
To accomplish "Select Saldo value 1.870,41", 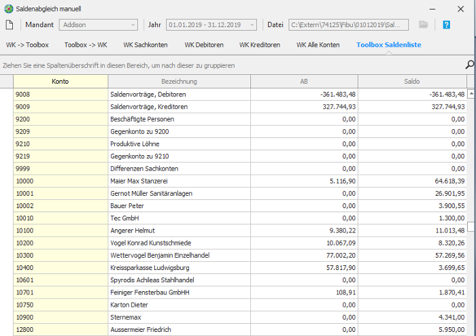I will click(412, 292).
